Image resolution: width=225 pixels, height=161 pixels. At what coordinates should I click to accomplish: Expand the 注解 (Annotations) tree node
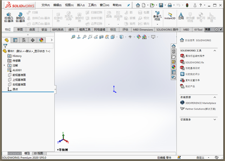[x=4, y=65]
